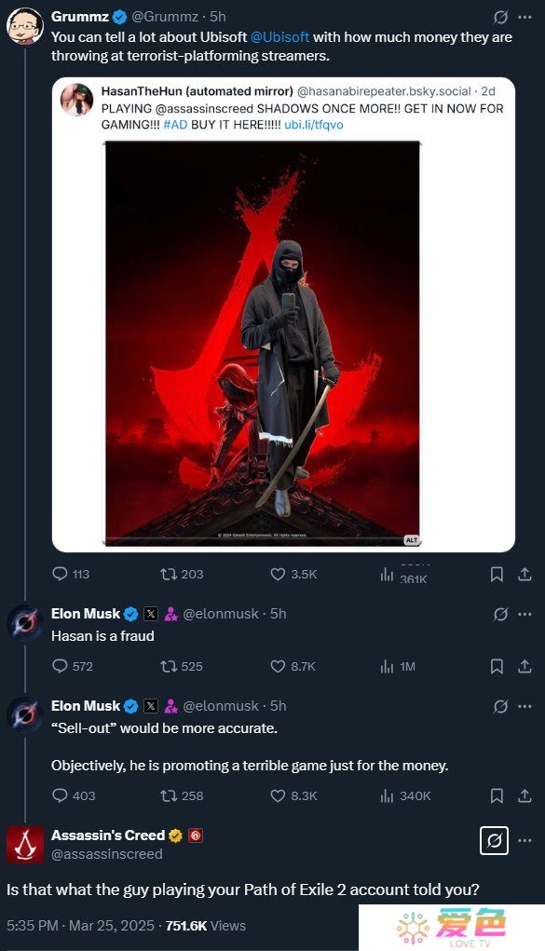Open the more options menu on Grummz's post

click(x=525, y=17)
